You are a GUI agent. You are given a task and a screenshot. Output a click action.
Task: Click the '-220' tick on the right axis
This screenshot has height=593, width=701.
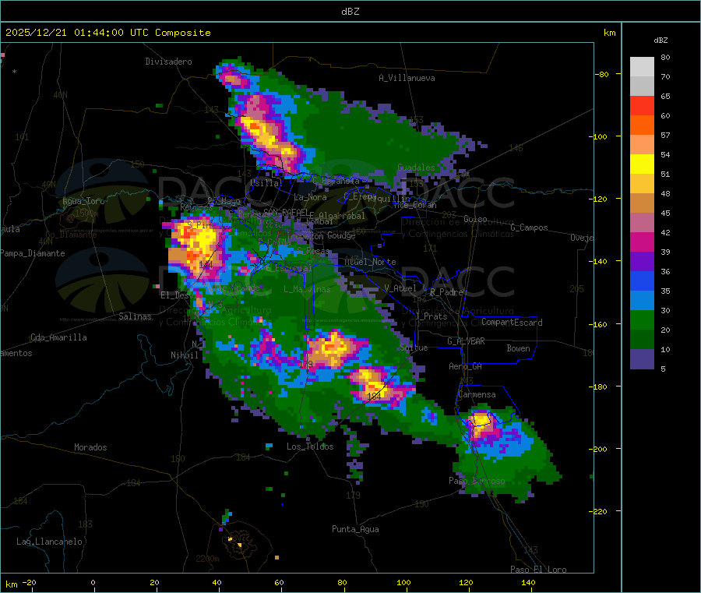pos(599,511)
